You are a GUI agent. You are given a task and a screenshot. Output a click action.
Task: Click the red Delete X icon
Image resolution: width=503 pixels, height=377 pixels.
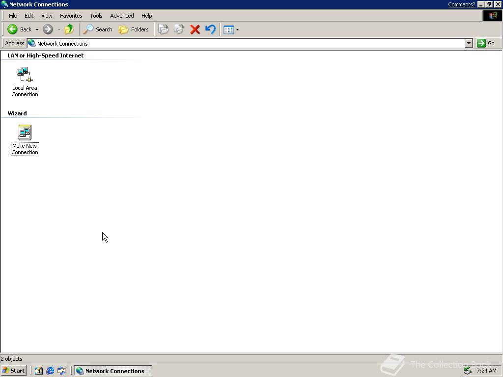[x=195, y=29]
